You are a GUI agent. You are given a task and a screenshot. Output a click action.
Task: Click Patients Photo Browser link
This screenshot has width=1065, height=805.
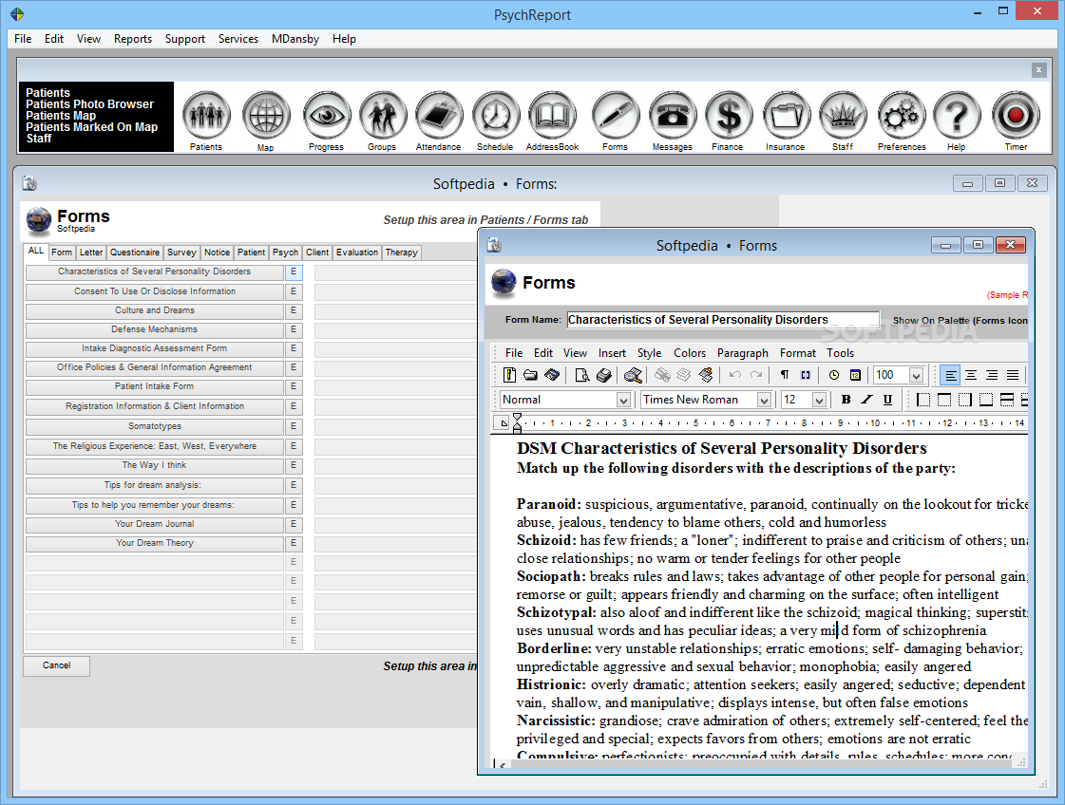[89, 104]
